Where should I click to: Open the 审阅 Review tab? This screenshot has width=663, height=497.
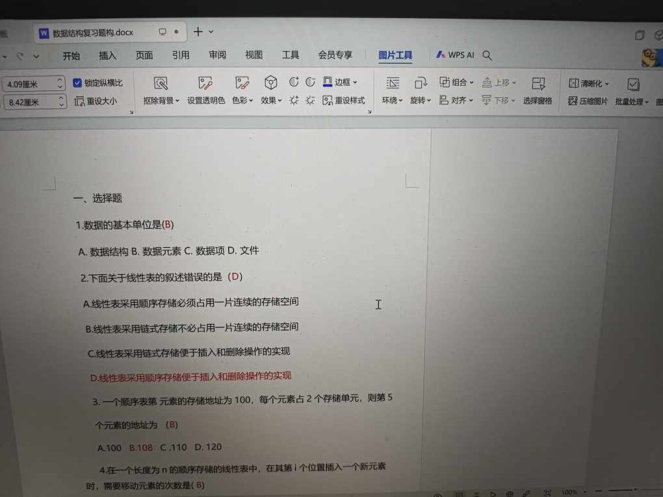point(217,55)
